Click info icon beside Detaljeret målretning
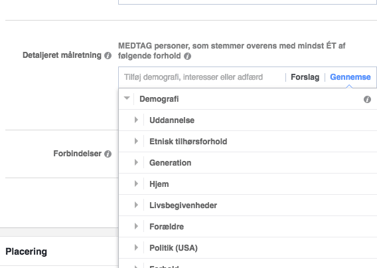This screenshot has width=377, height=268. coord(108,56)
